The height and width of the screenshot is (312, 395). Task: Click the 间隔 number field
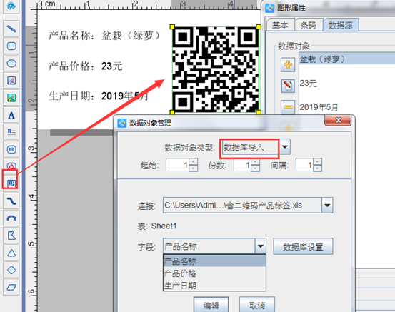304,165
